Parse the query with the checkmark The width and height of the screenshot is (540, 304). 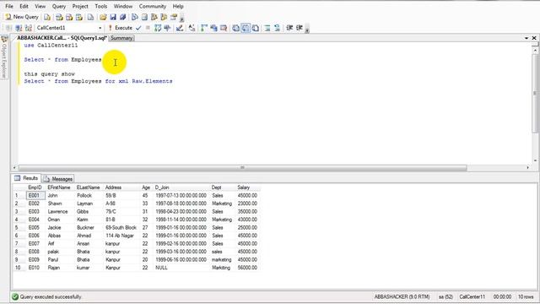point(138,28)
